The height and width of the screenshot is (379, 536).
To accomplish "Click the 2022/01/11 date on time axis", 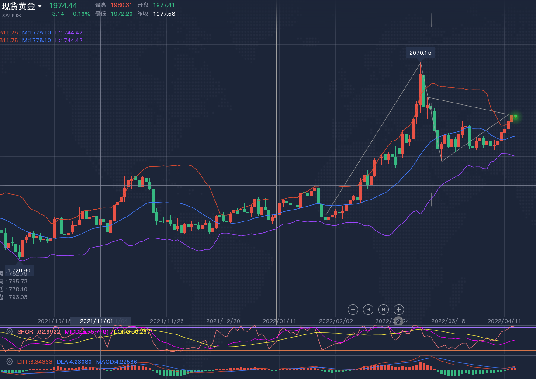I will point(279,321).
